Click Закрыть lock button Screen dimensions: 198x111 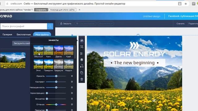[x=66, y=23]
